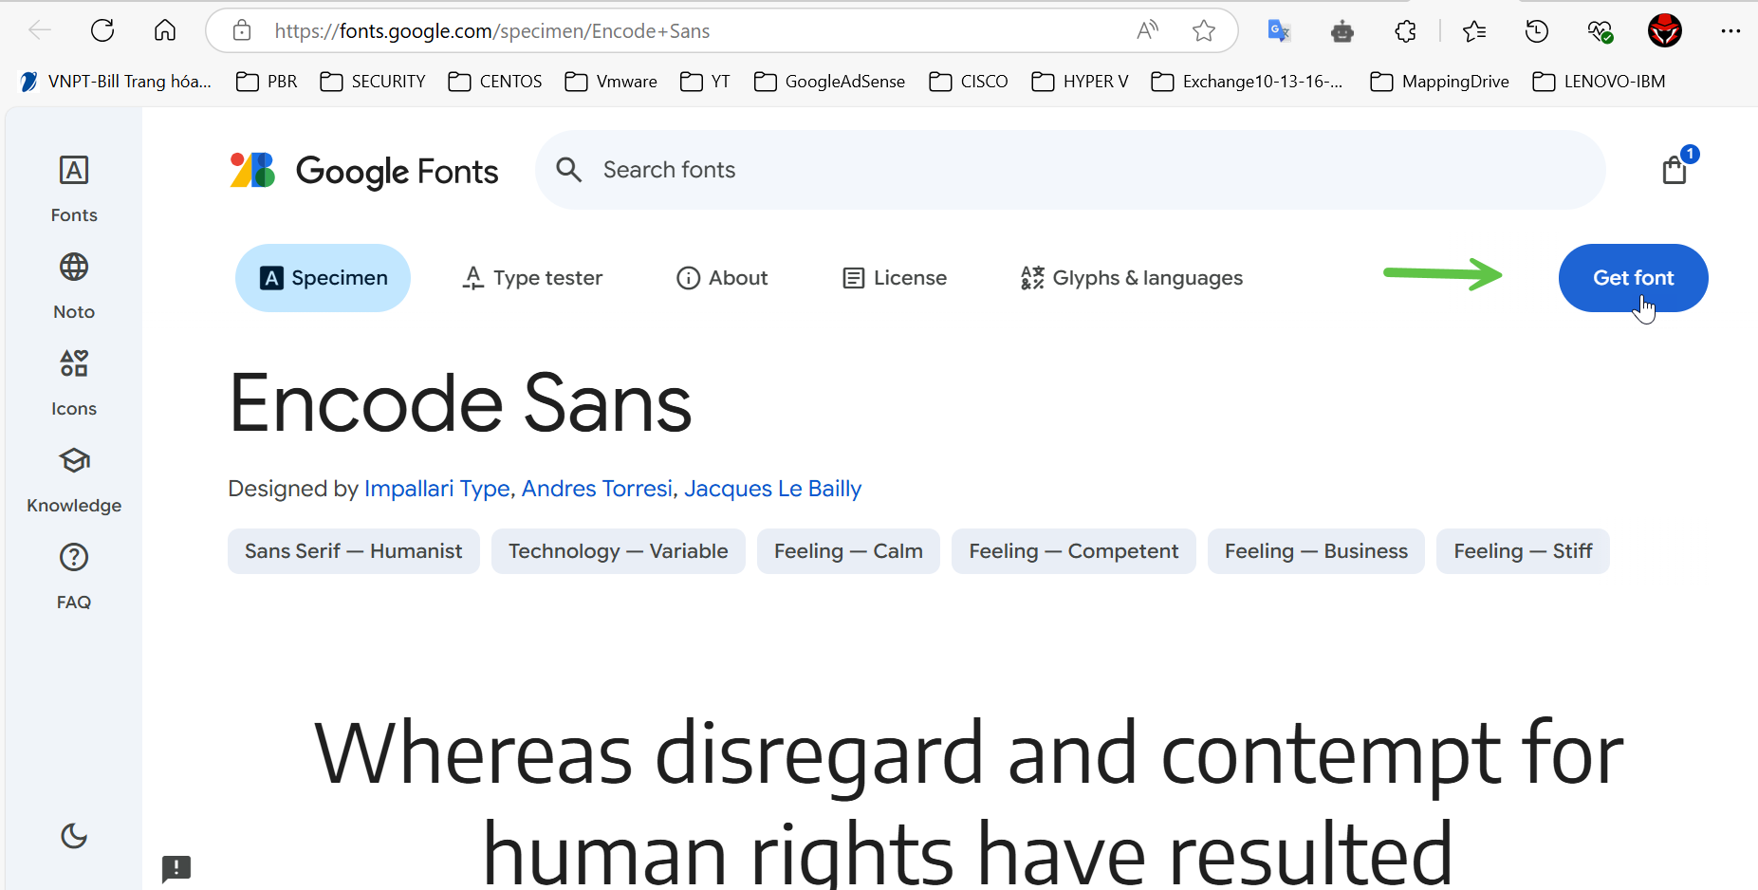The width and height of the screenshot is (1758, 890).
Task: Switch to the About tab
Action: pos(722,278)
